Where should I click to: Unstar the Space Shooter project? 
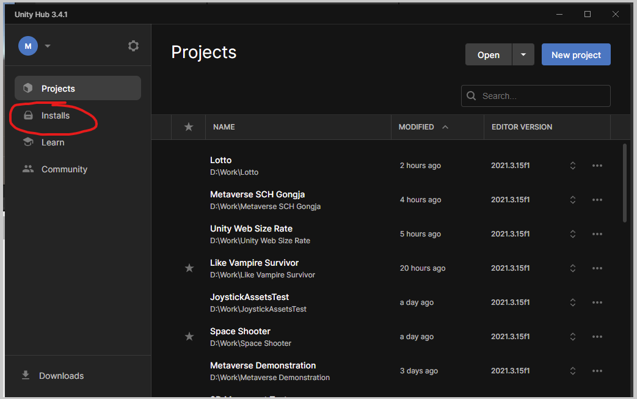coord(189,337)
